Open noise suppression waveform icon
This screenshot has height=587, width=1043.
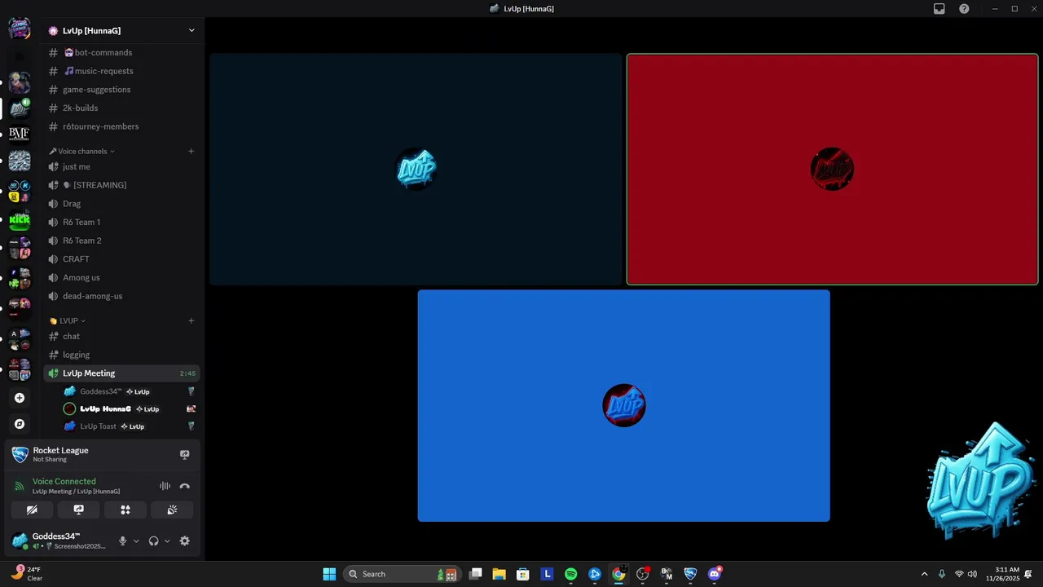pos(165,486)
